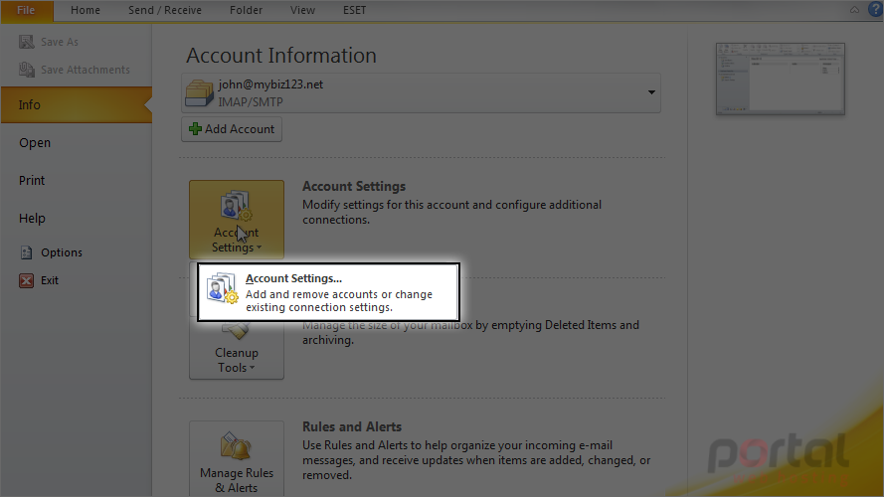Click the Manage Rules & Alerts bell icon
The height and width of the screenshot is (497, 884).
(237, 446)
